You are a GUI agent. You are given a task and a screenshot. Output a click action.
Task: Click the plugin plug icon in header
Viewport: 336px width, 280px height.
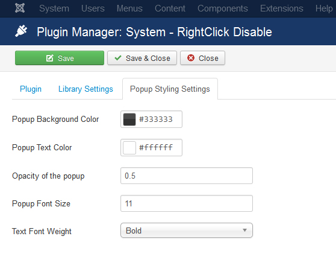pyautogui.click(x=21, y=31)
